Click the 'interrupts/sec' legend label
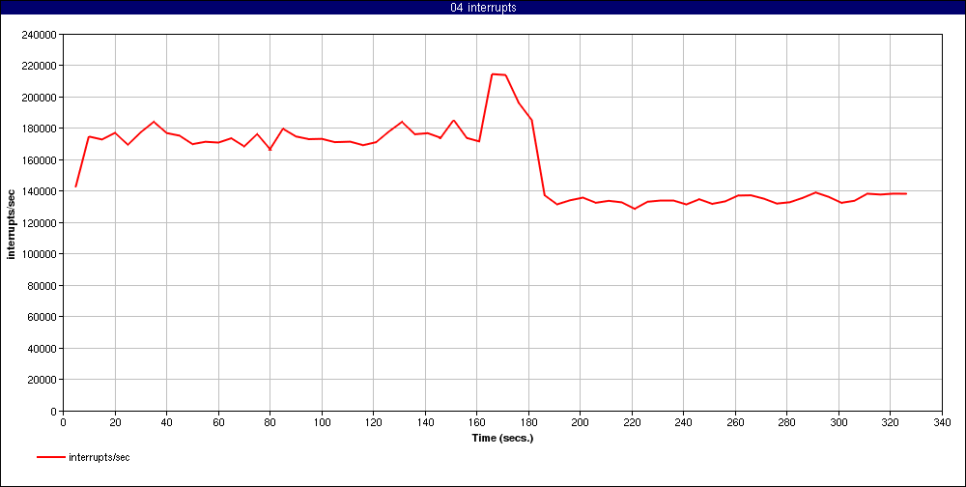The height and width of the screenshot is (487, 966). 99,457
